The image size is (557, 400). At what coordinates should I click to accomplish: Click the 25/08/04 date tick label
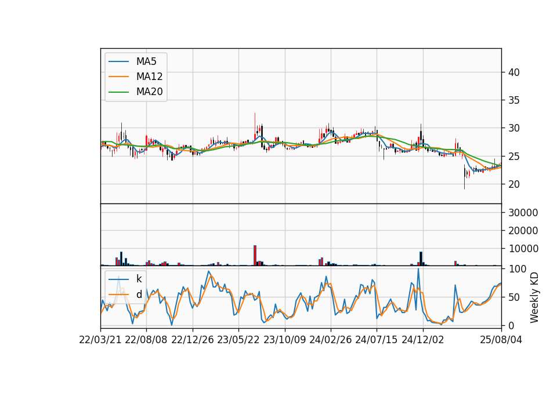tap(501, 340)
